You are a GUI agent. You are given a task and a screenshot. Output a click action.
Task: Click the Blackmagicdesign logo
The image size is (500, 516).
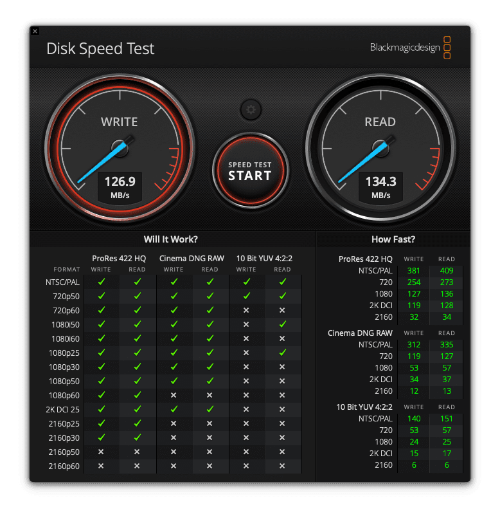tap(410, 48)
